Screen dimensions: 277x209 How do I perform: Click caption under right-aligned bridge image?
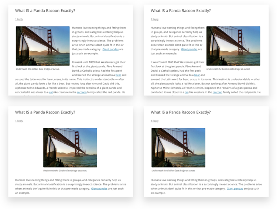[x=228, y=69]
